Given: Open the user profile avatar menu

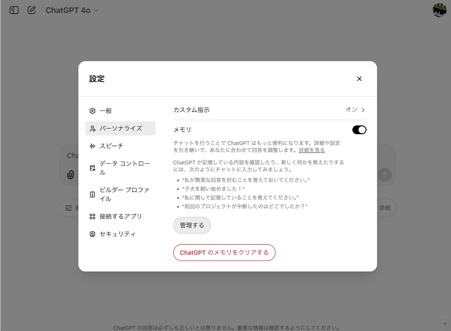Looking at the screenshot, I should (x=439, y=10).
